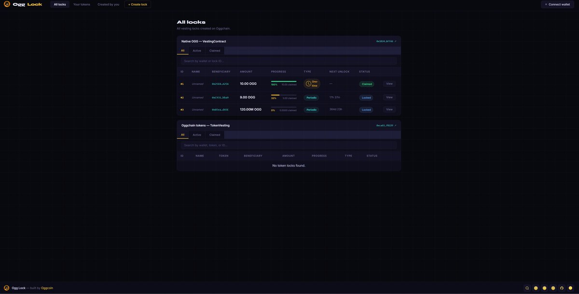Screen dimensions: 579x294
Task: Open VestingContract address link 0x1B24
Action: tap(386, 41)
